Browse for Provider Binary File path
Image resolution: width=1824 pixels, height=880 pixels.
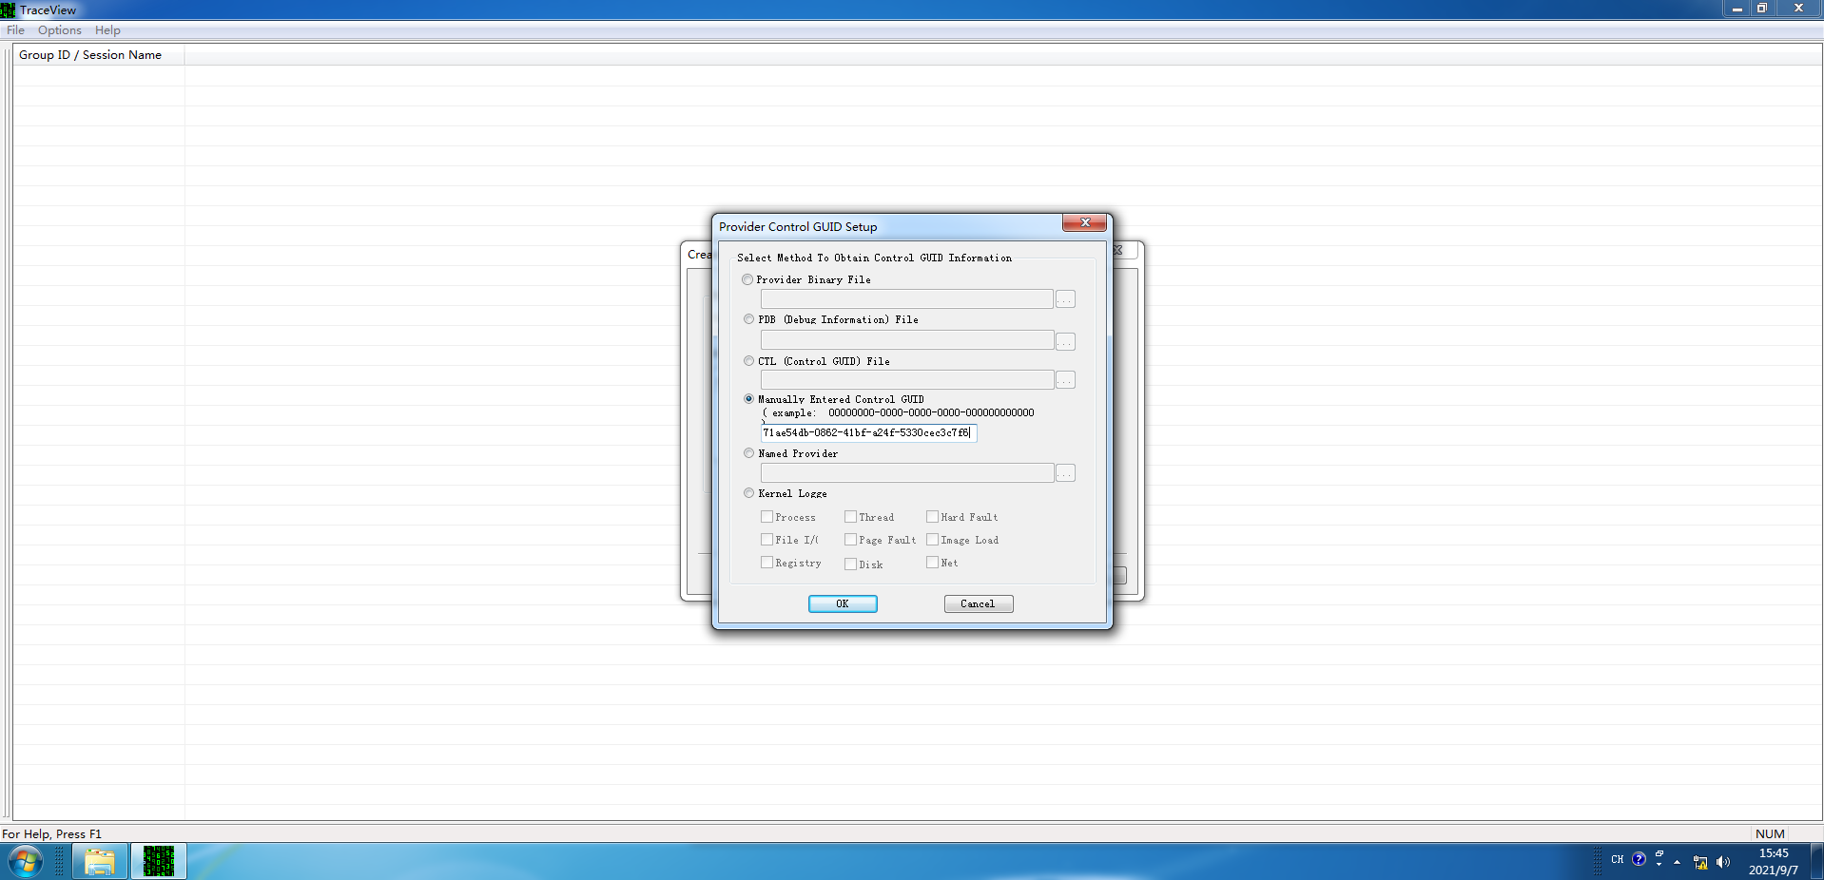tap(1064, 298)
